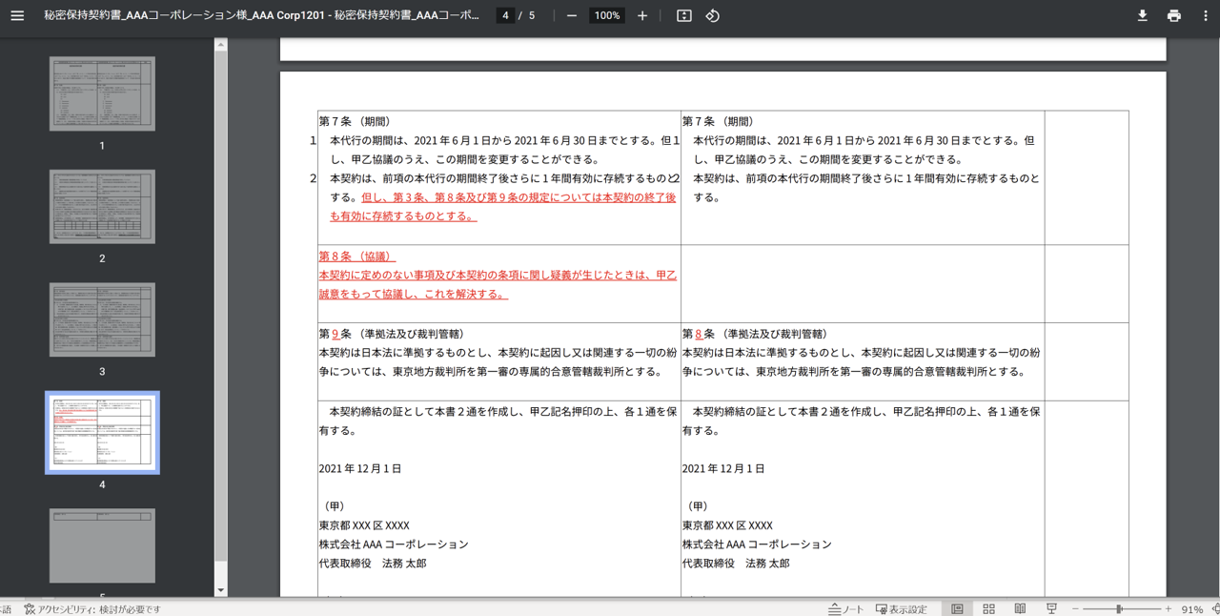Click the fit to page icon

(683, 15)
